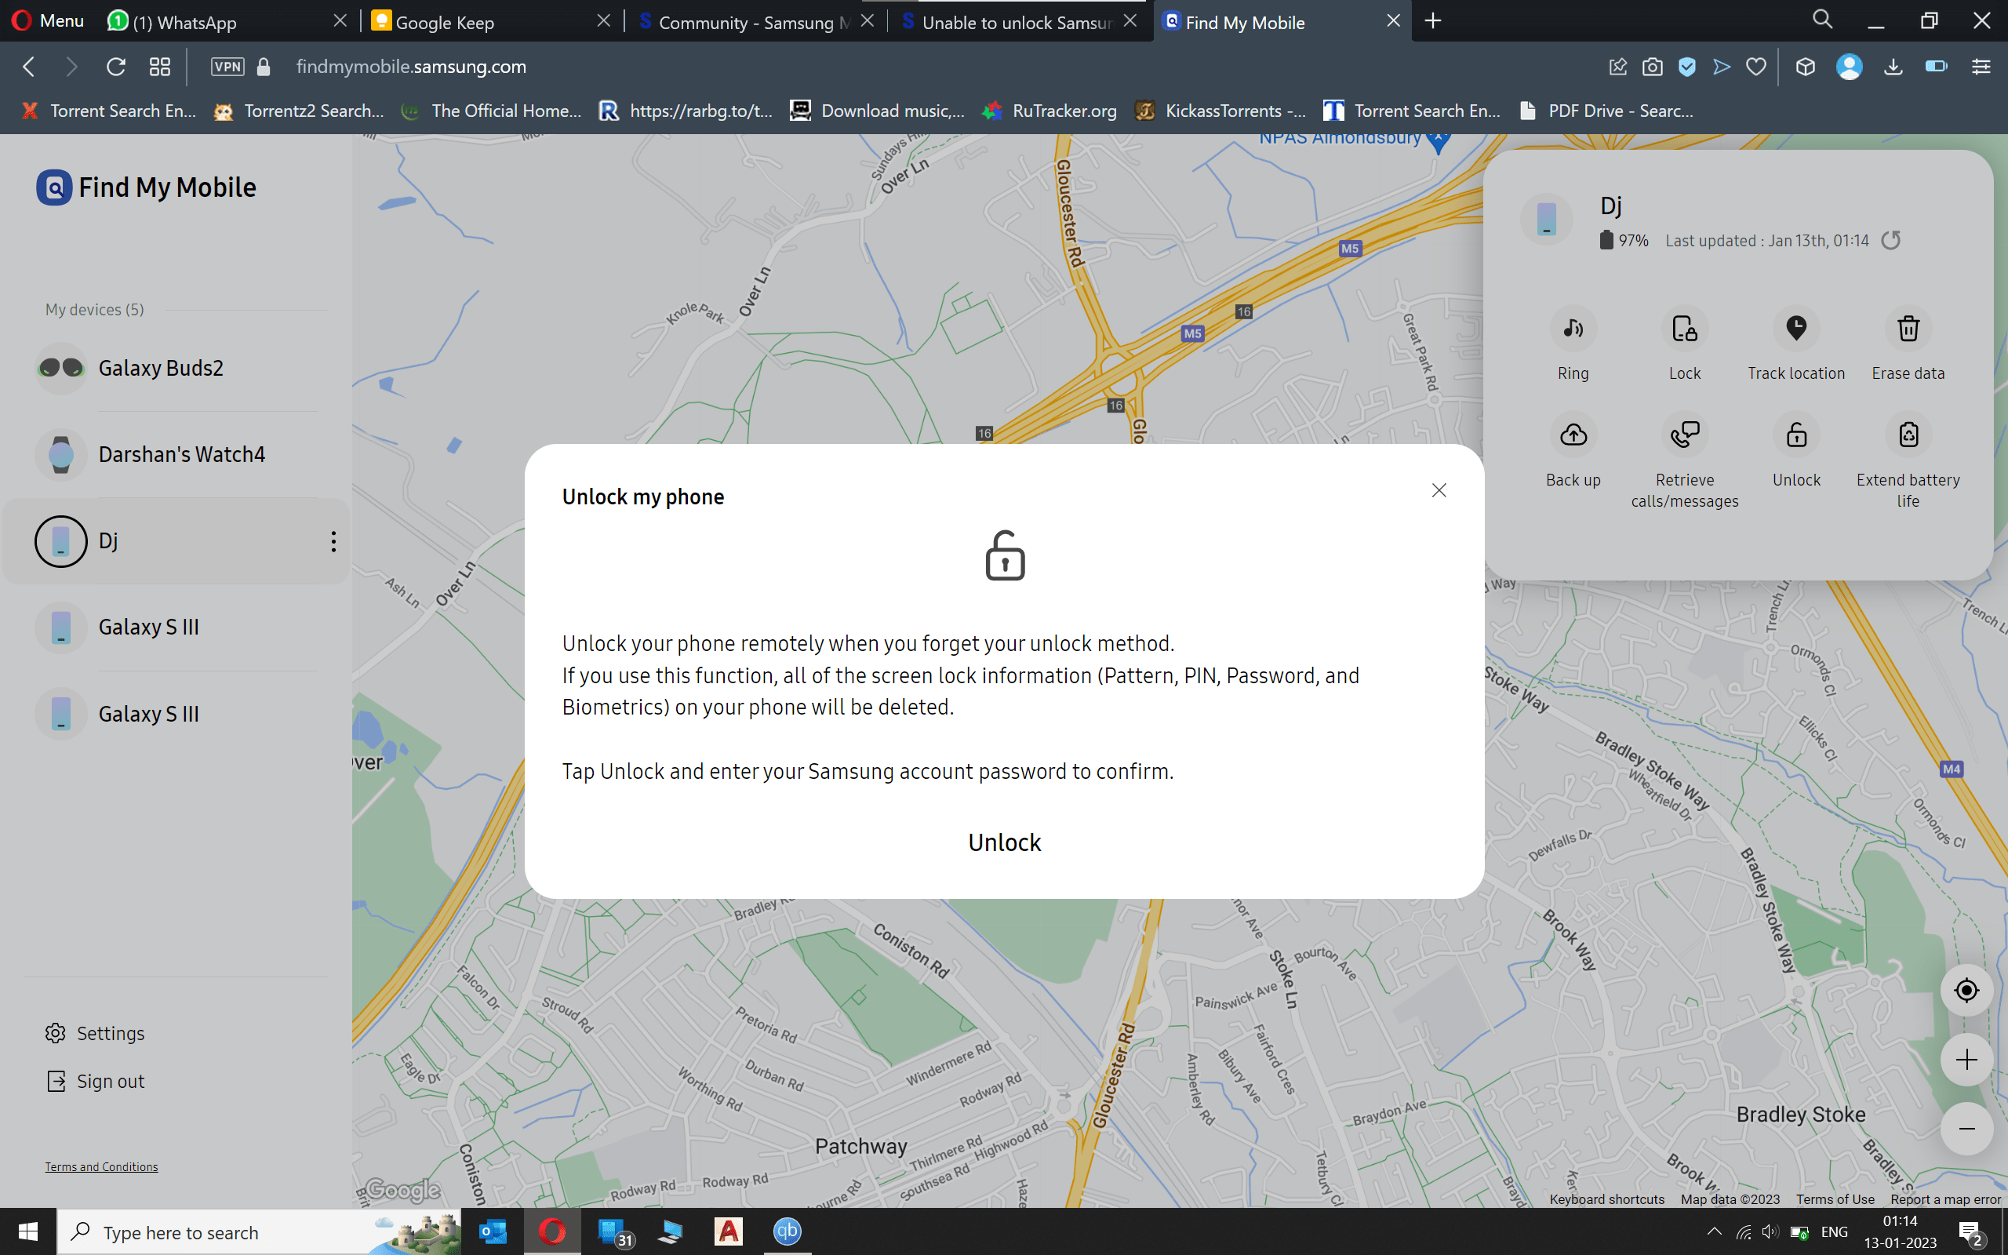The width and height of the screenshot is (2008, 1255).
Task: Click the Lock phone icon
Action: point(1683,329)
